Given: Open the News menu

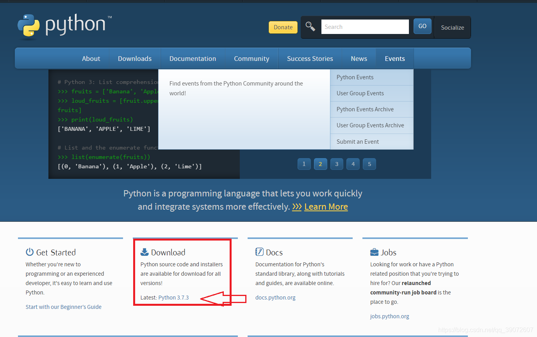Looking at the screenshot, I should [359, 59].
